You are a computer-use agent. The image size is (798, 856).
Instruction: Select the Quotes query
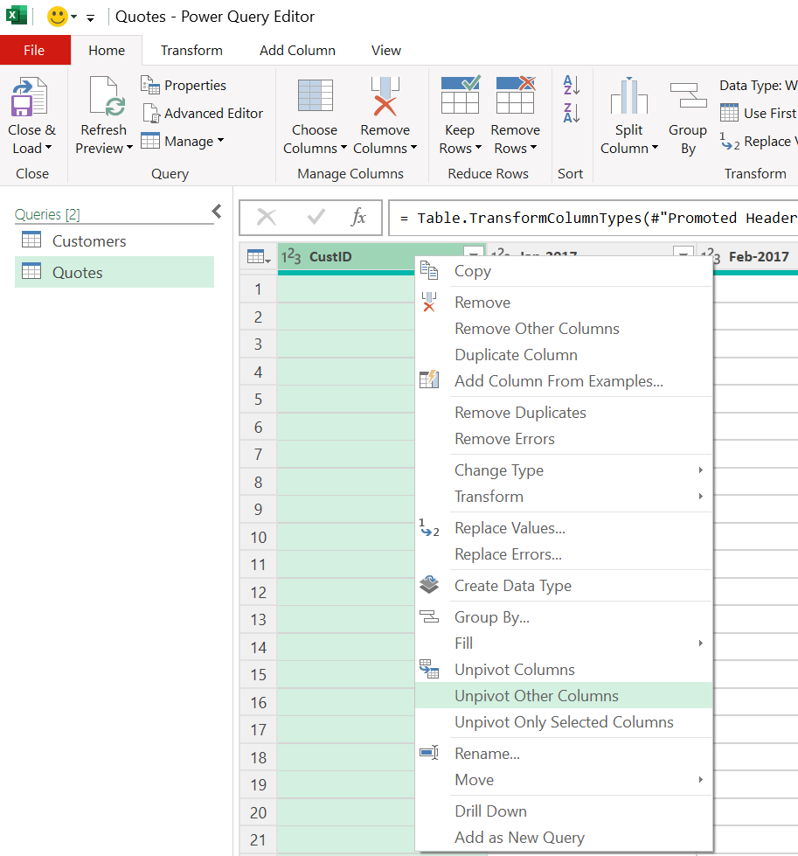click(x=114, y=273)
